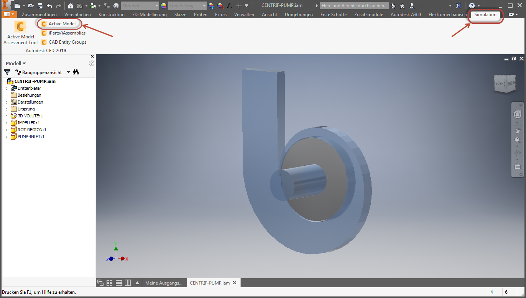Viewport: 526px width, 298px height.
Task: Open the Umgebungen ribbon tab
Action: [299, 15]
